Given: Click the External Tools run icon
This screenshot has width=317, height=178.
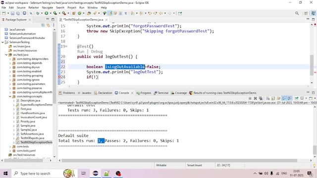Looking at the screenshot, I should coord(64,13).
